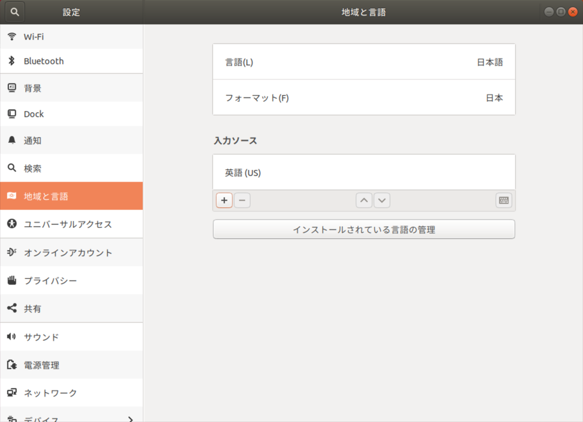
Task: Click the 電源管理 battery icon
Action: 12,365
